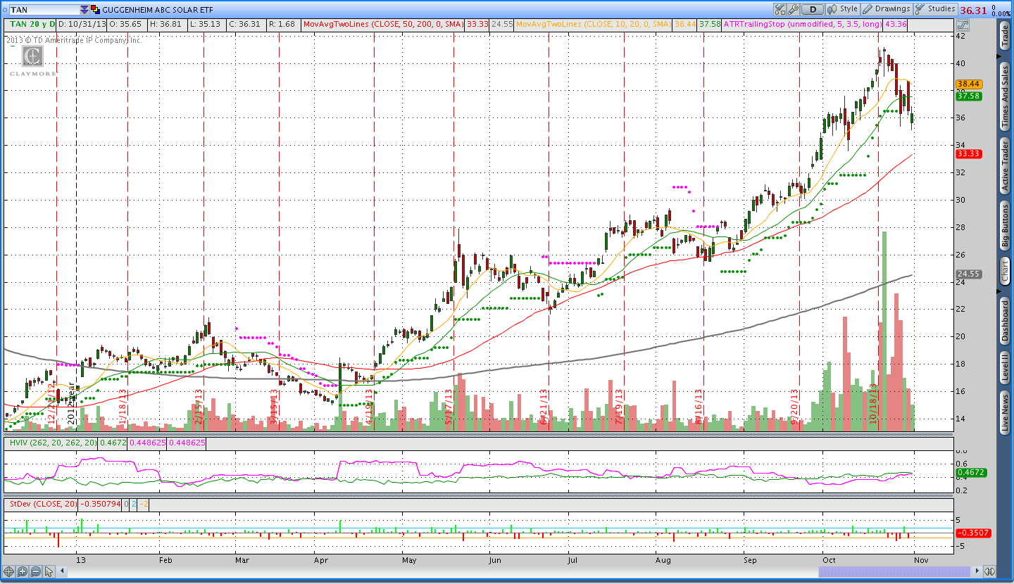Click the GUGGENHEIM ABC SOLAR ETF title

[157, 10]
